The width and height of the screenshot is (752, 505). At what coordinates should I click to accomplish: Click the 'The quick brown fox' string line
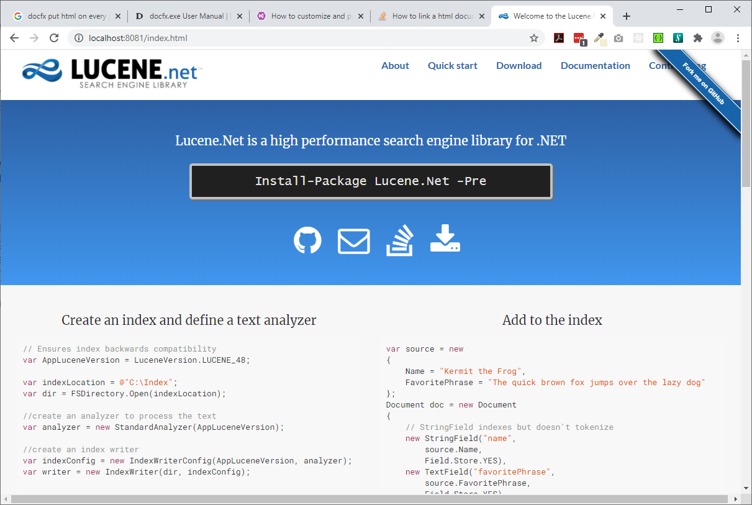[x=556, y=383]
